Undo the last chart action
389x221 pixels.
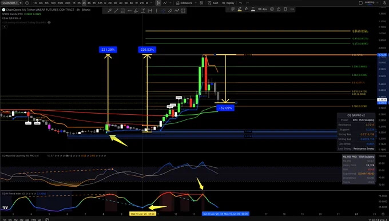point(241,3)
